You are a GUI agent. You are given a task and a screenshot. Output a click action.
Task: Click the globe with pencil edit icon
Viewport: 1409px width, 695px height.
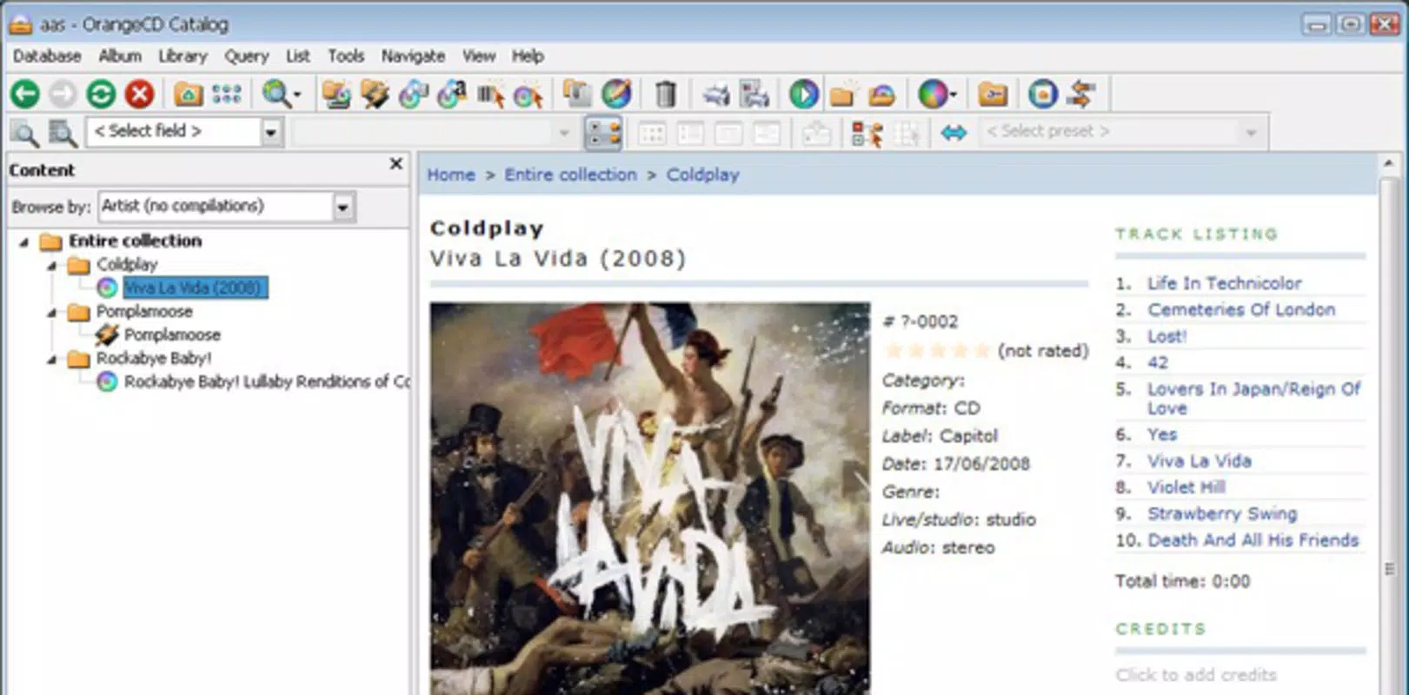tap(616, 94)
